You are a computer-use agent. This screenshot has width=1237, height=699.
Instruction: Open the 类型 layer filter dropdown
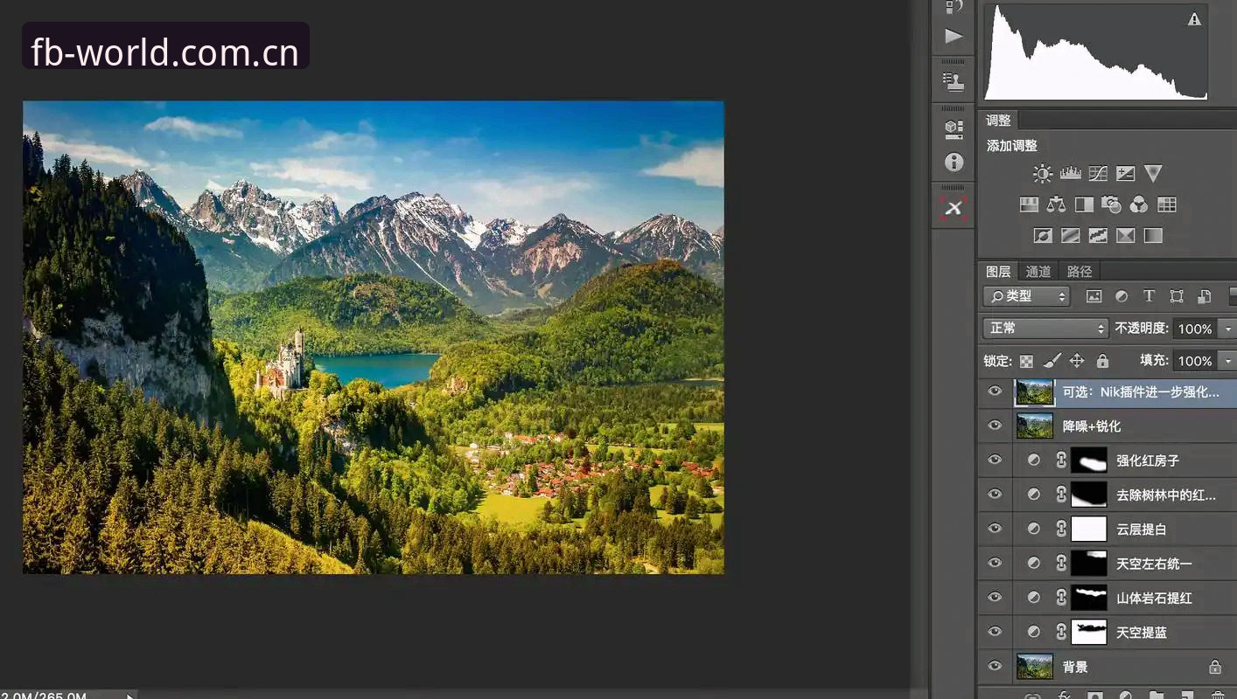point(1027,296)
